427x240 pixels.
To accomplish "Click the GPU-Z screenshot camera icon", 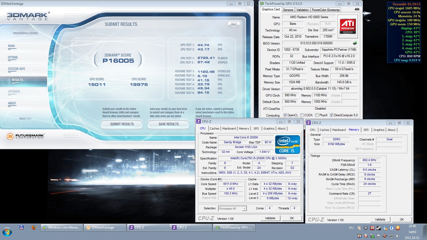I will 357,9.
